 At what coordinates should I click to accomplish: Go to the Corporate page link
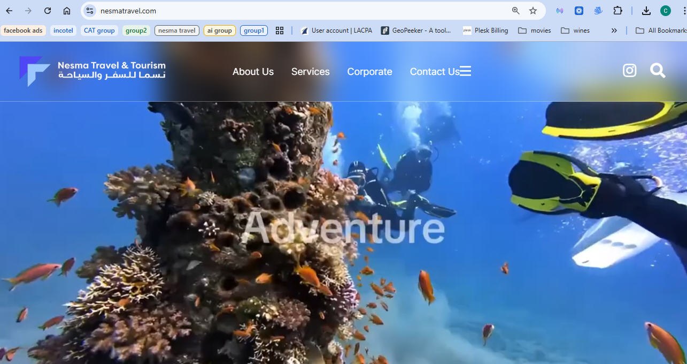(x=369, y=72)
